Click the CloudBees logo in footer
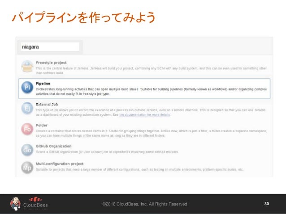This screenshot has width=286, height=214. (35, 203)
